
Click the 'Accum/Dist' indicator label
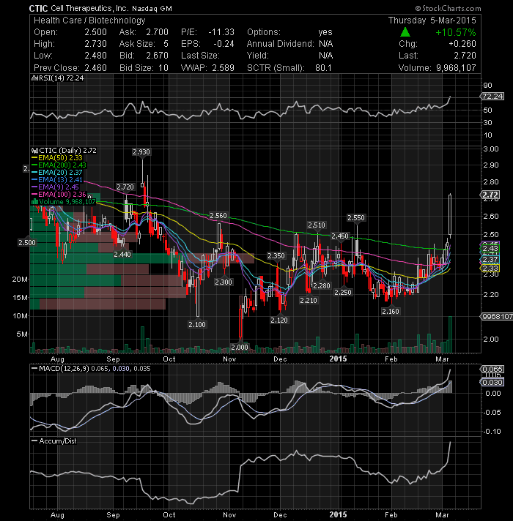(58, 441)
